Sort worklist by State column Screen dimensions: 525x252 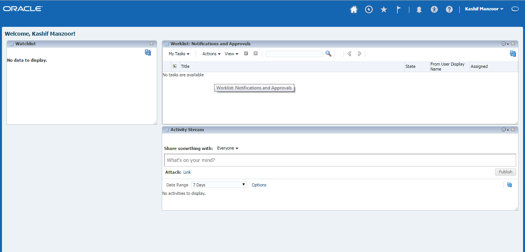click(x=417, y=66)
